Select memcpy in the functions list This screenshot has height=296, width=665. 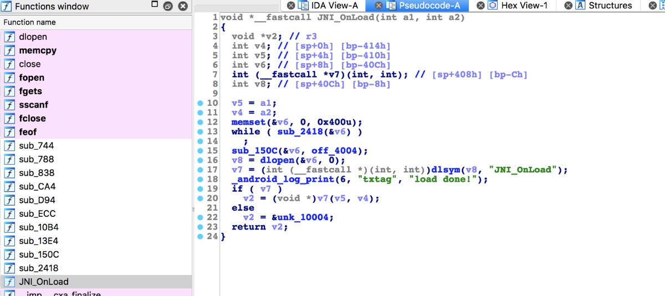(x=96, y=50)
